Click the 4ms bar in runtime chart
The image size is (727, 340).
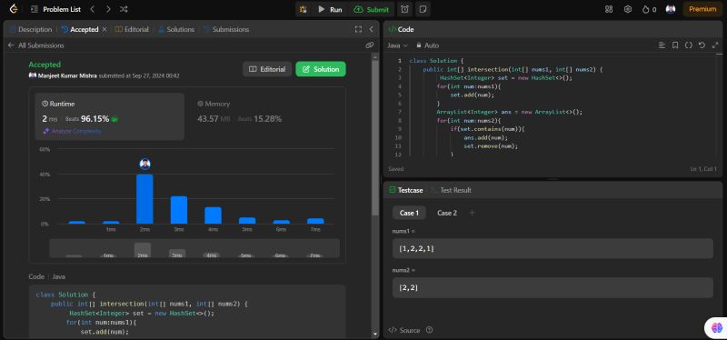click(214, 215)
